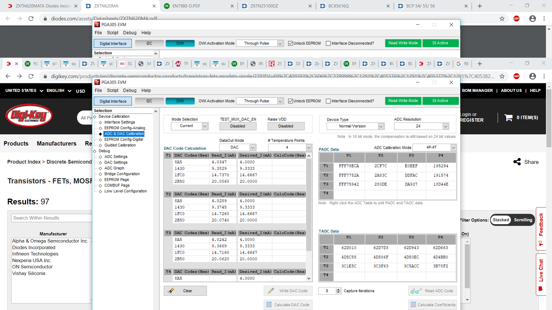
Task: Toggle the TEST_MUX_DAC_EN Disabled button
Action: tap(238, 126)
